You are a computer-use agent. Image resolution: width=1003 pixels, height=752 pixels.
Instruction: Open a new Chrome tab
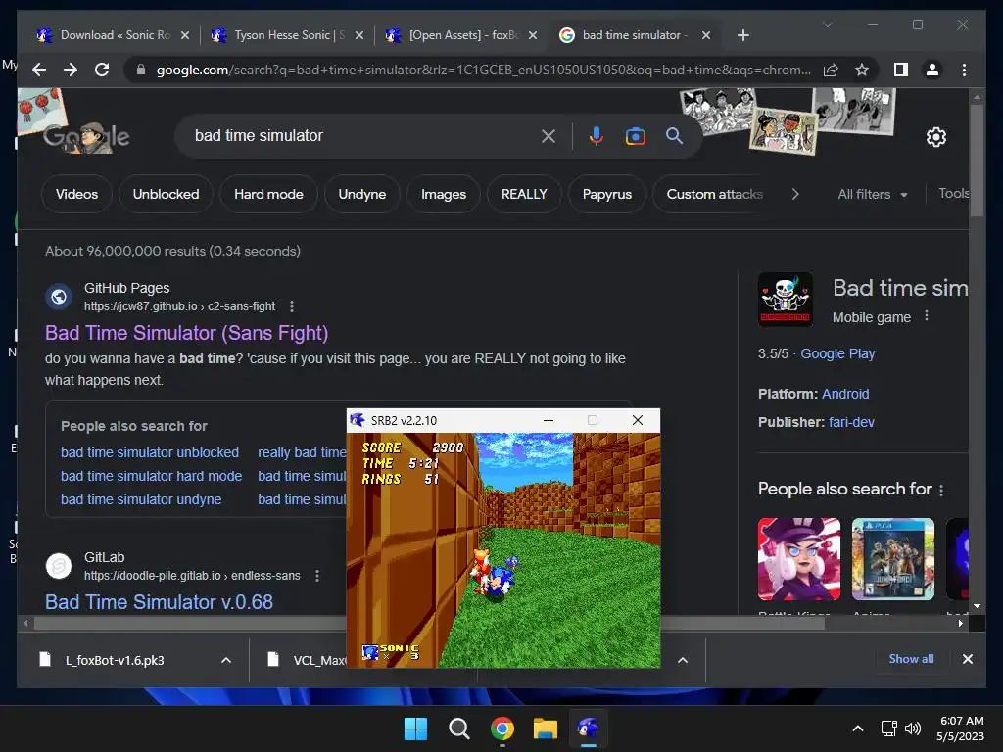pos(742,35)
